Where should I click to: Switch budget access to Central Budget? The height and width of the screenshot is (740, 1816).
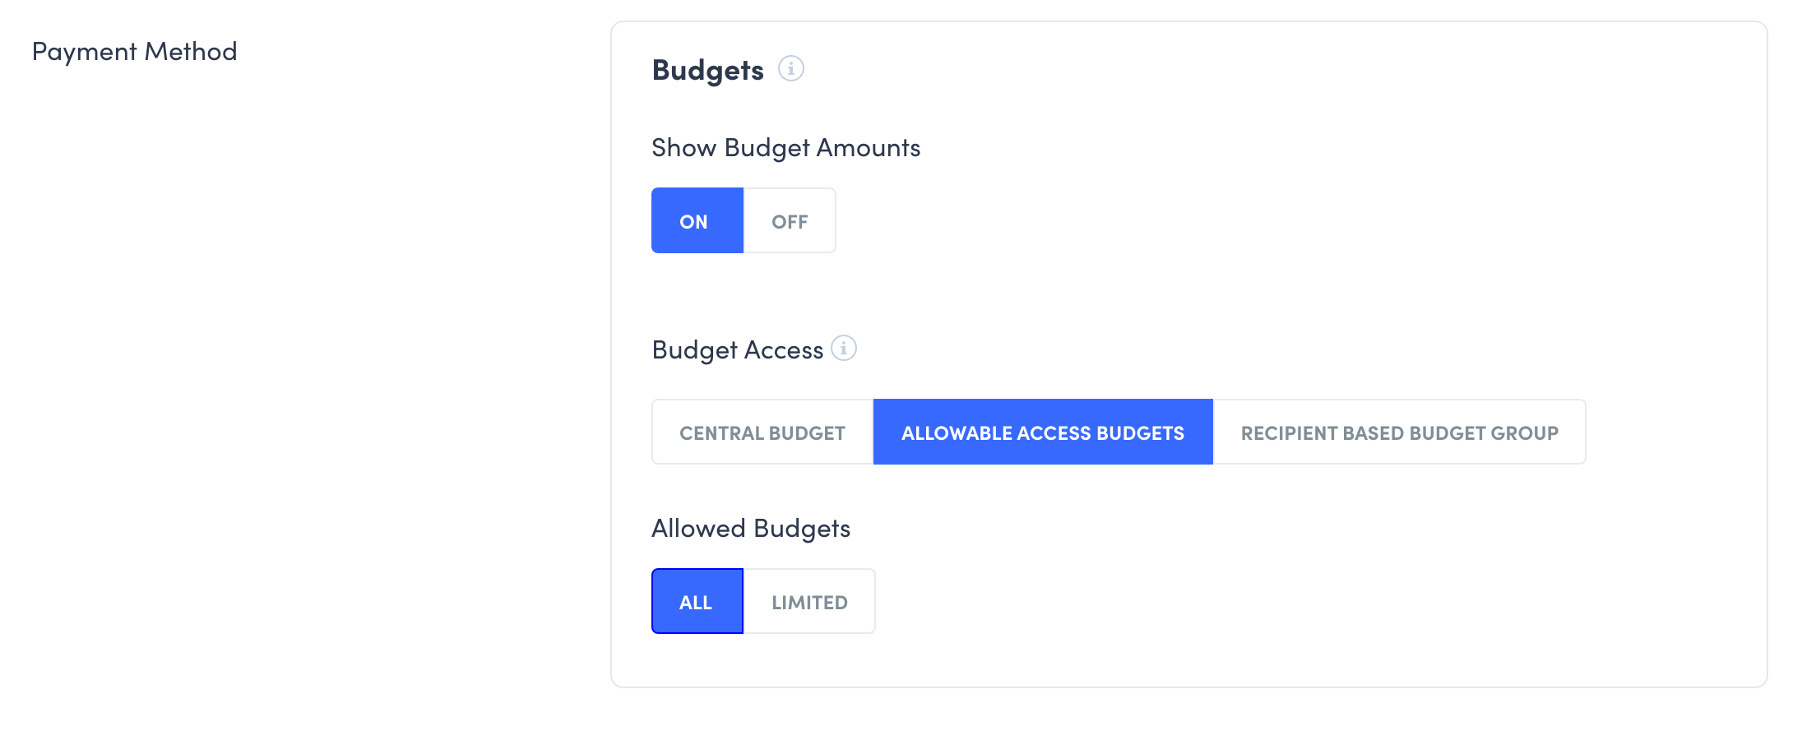762,432
